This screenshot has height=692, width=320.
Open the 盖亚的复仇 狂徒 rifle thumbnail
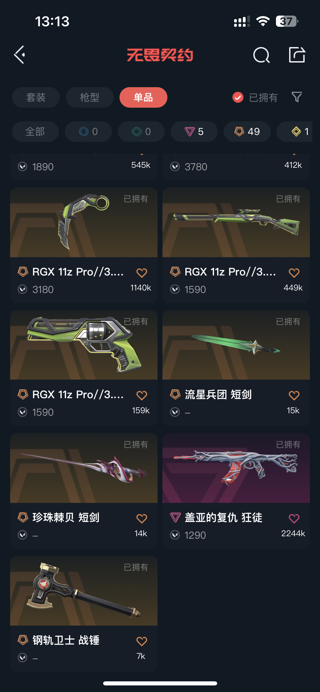(236, 468)
